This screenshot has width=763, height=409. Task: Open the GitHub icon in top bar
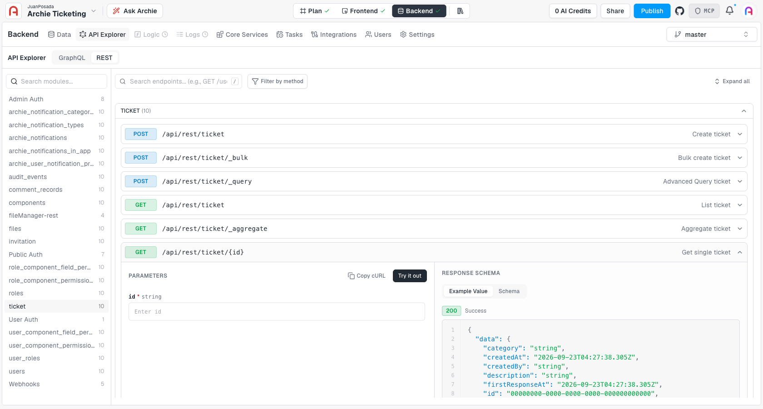click(679, 11)
